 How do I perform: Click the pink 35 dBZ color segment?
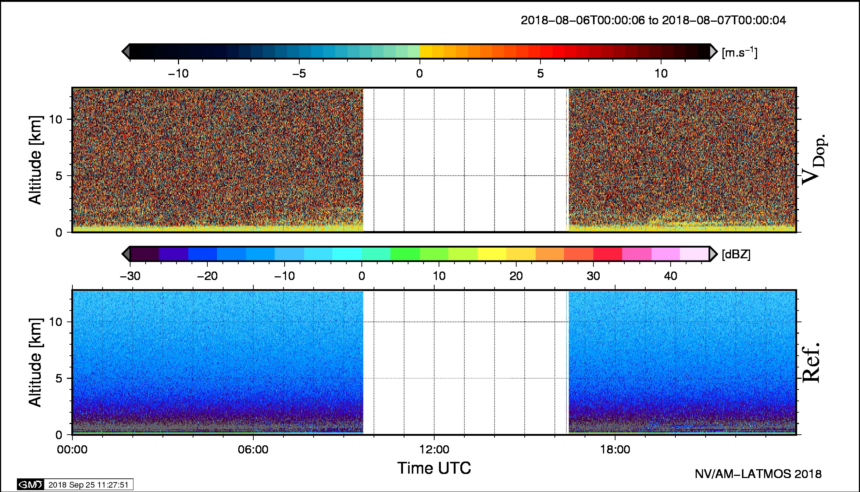(636, 254)
